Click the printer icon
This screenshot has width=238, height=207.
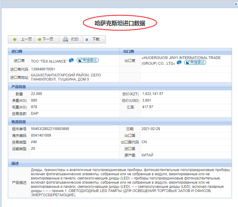click(x=66, y=39)
